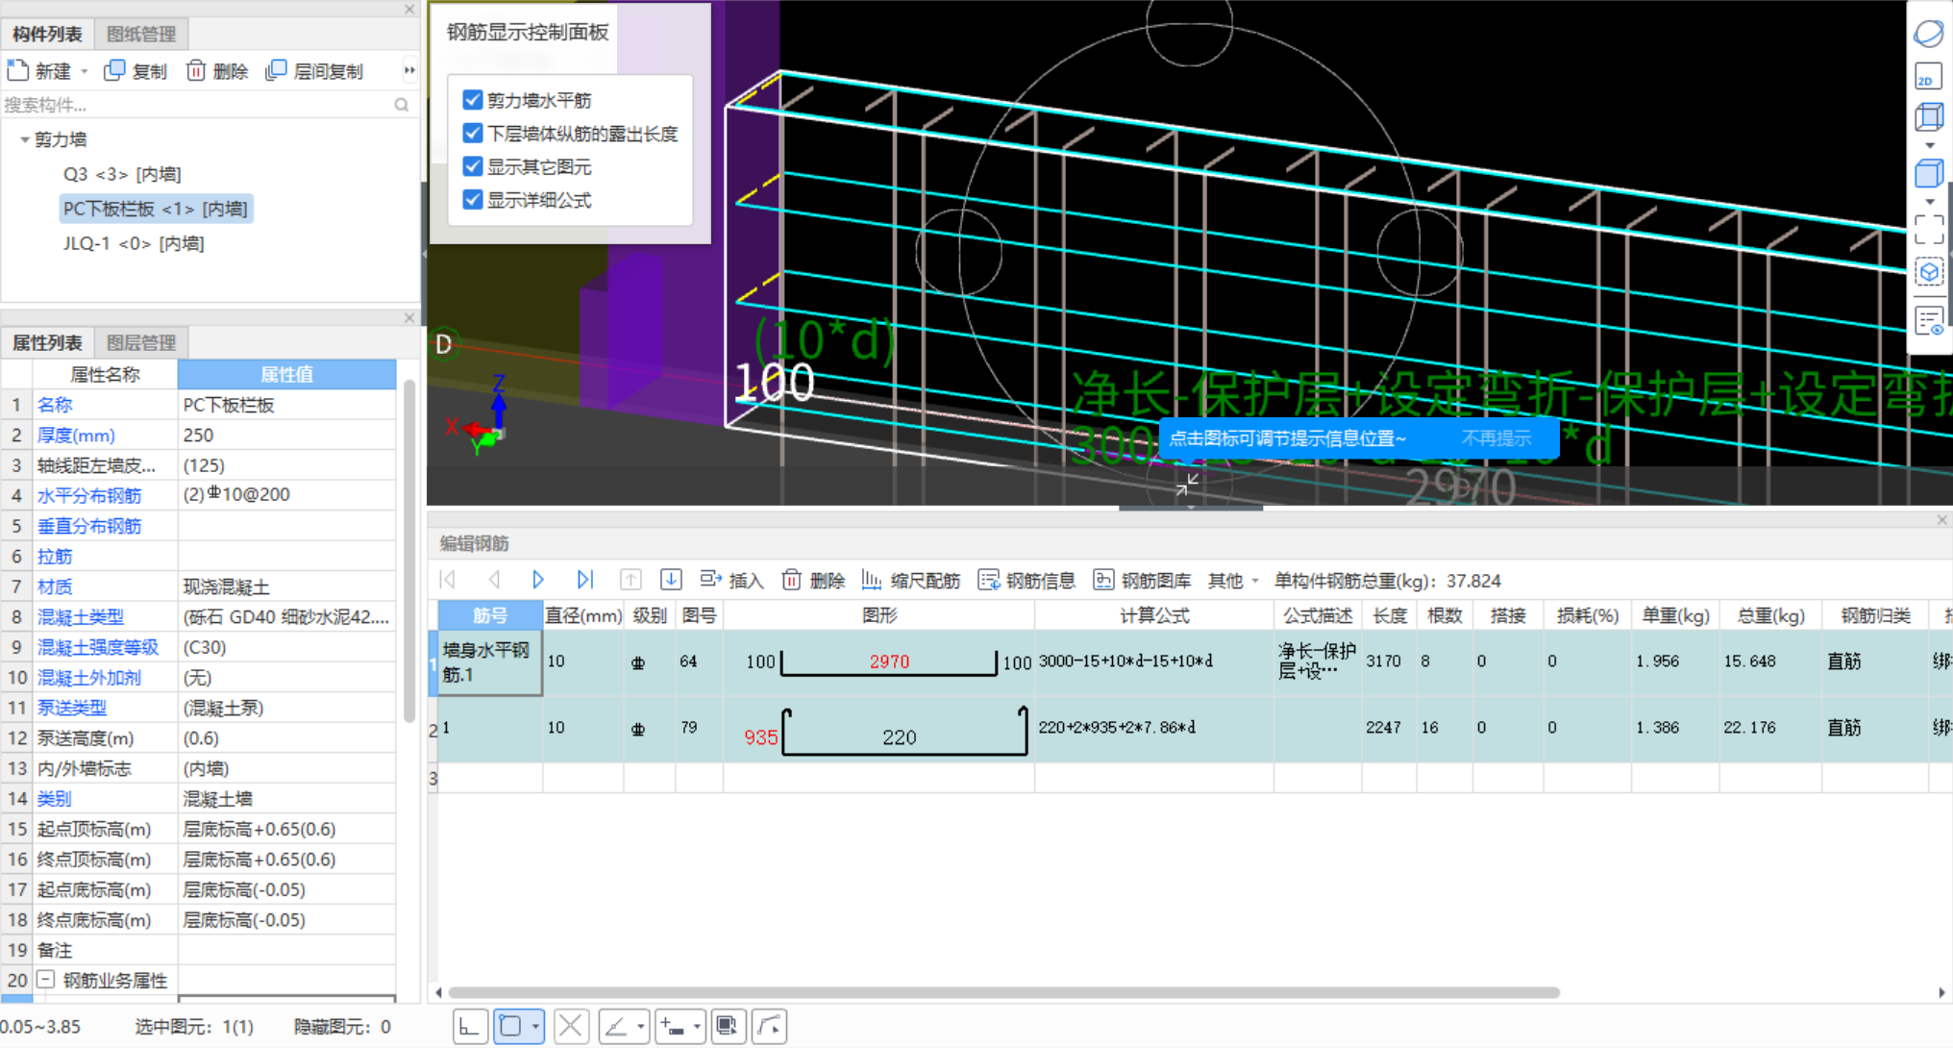This screenshot has width=1953, height=1048.
Task: Click the curved arrow icon in status bar
Action: click(770, 1027)
